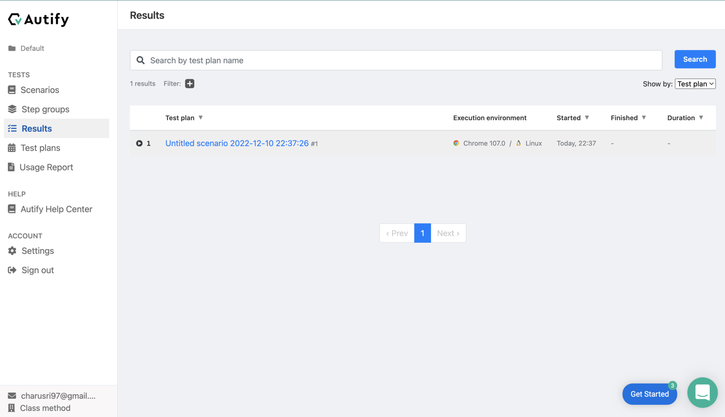Open the Test plans section
The height and width of the screenshot is (417, 725).
pos(40,147)
